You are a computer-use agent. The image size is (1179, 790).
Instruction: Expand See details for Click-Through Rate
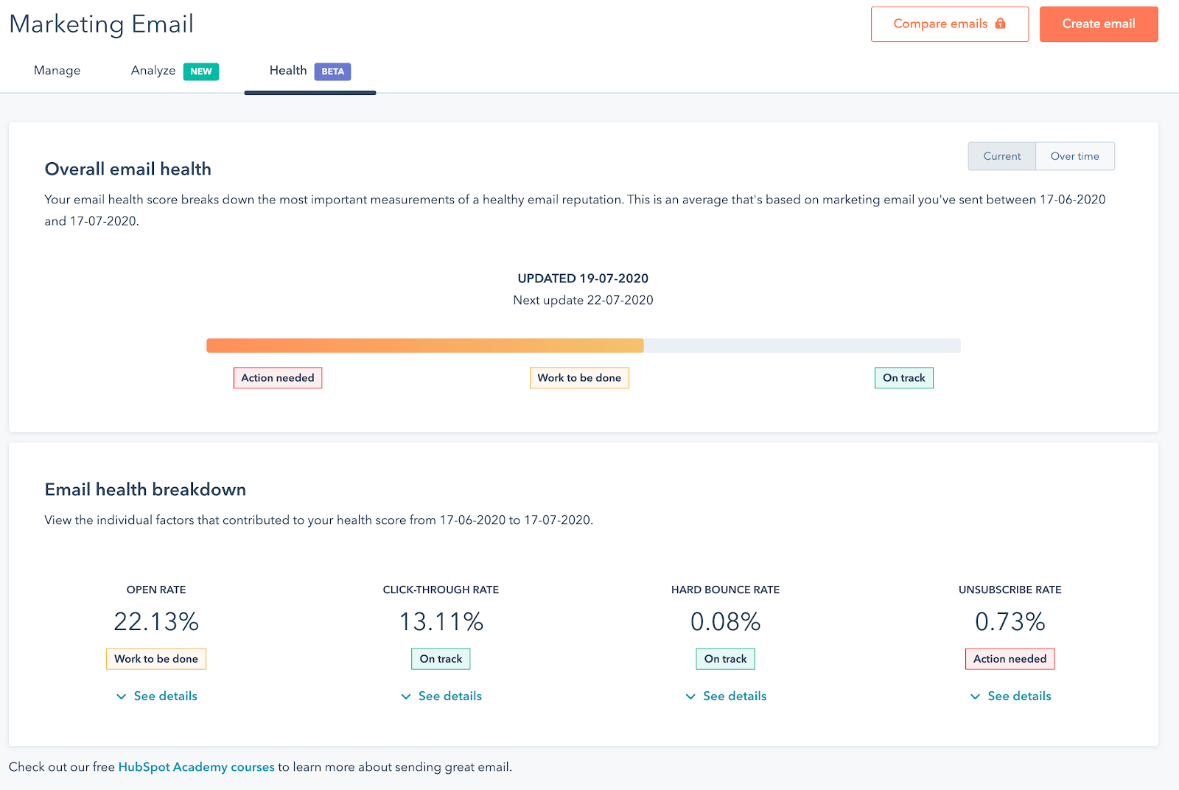tap(449, 696)
